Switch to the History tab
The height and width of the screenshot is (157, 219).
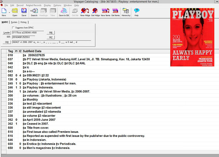(23, 22)
